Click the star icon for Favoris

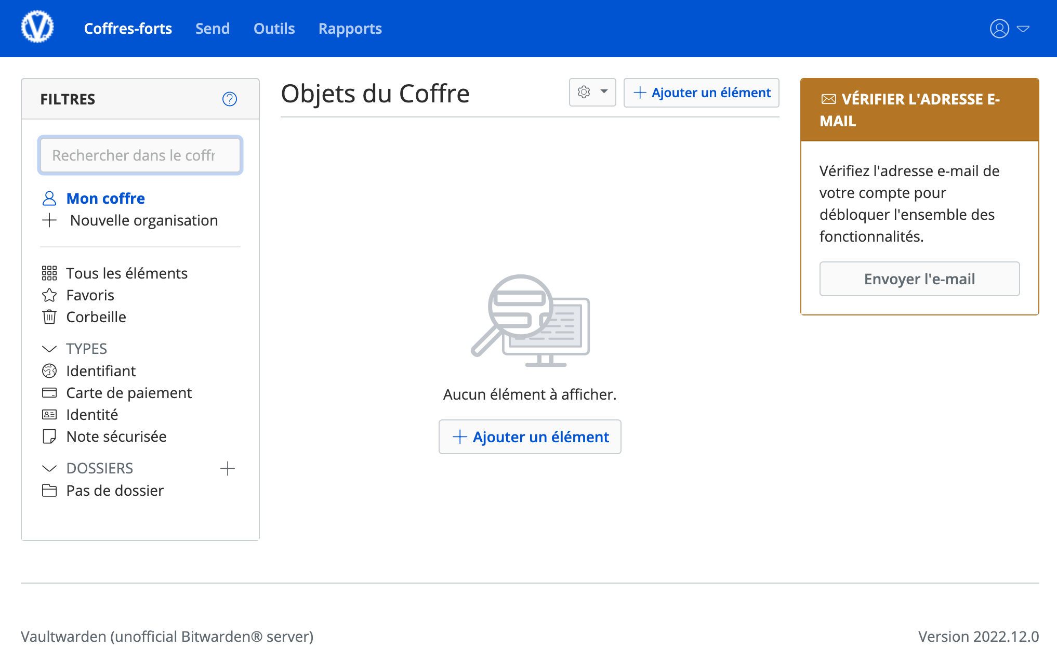pos(49,295)
